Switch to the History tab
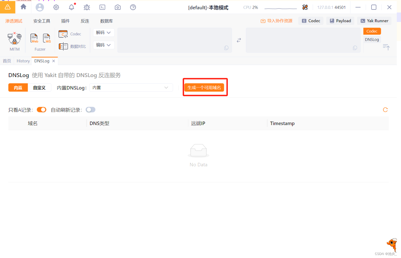Image resolution: width=401 pixels, height=258 pixels. click(x=23, y=61)
